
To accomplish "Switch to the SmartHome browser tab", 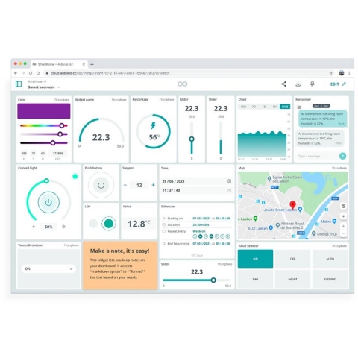I will pos(56,64).
